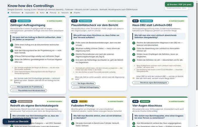
Task: Click warning icon beside 'Neue Kolleg*innen rechnen'
Action: pos(135,66)
